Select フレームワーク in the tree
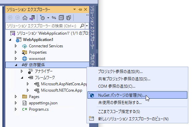192x127 pixels. (x=45, y=78)
